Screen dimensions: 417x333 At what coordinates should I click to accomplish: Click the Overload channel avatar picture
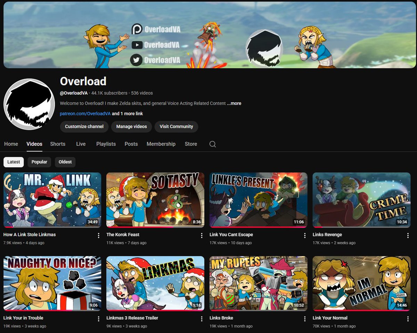29,104
